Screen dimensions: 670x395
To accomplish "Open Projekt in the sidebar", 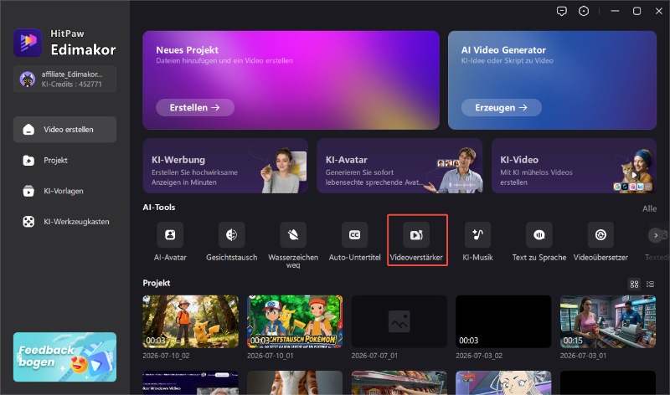I will click(65, 160).
